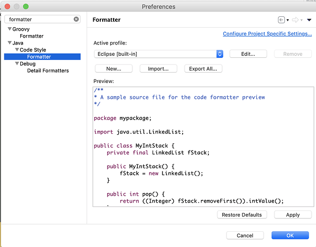The height and width of the screenshot is (247, 316).
Task: Select Detail Formatters under Debug
Action: tap(48, 71)
